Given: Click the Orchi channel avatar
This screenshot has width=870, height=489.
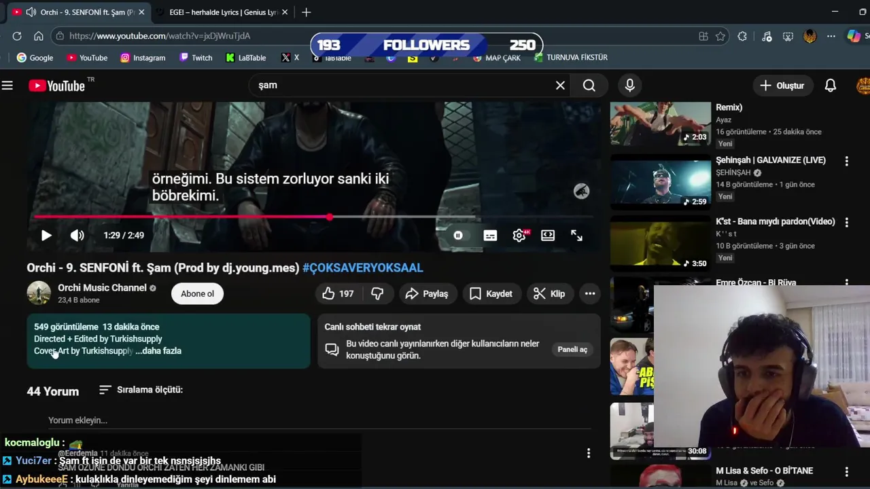Looking at the screenshot, I should click(x=39, y=293).
